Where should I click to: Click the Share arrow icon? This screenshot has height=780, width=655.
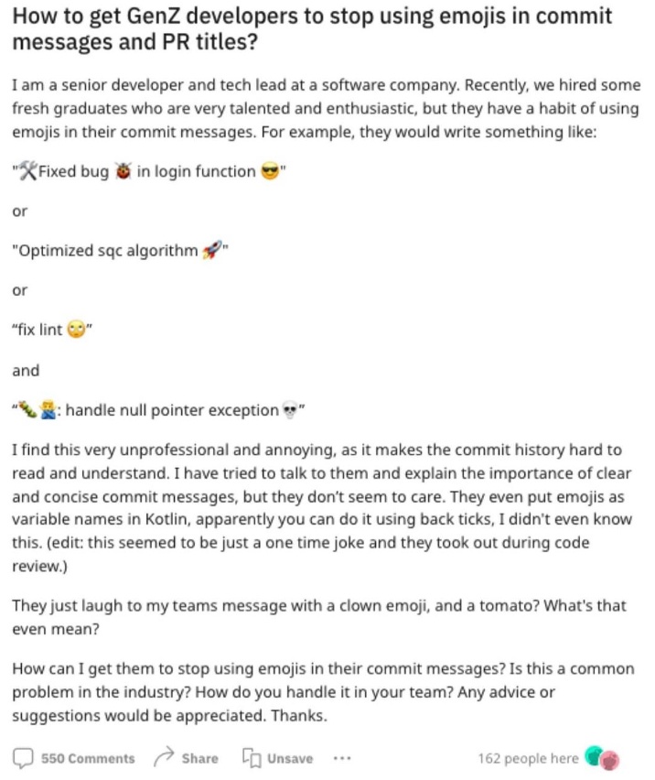(x=163, y=757)
